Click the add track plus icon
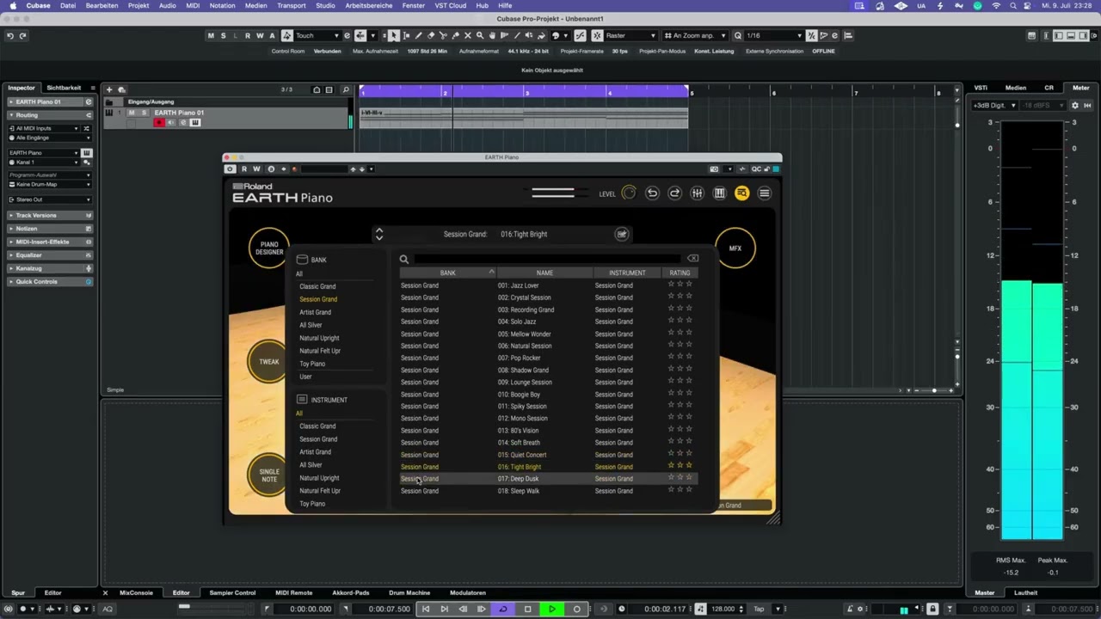The image size is (1101, 619). (x=109, y=89)
